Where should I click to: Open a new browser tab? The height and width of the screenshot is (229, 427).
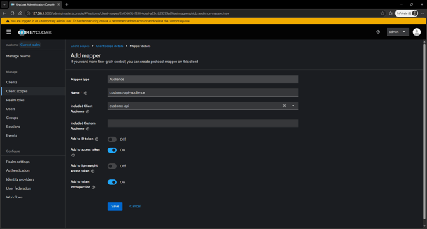click(67, 4)
